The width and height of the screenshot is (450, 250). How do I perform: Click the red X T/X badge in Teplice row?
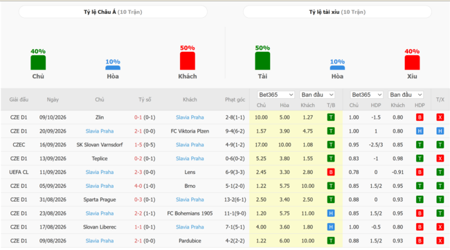[x=440, y=158]
